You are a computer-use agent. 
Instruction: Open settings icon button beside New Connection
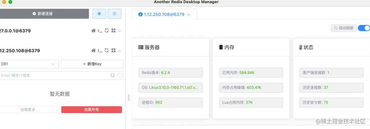(99, 14)
